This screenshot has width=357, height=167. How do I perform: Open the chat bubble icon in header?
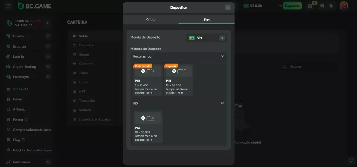tap(322, 6)
